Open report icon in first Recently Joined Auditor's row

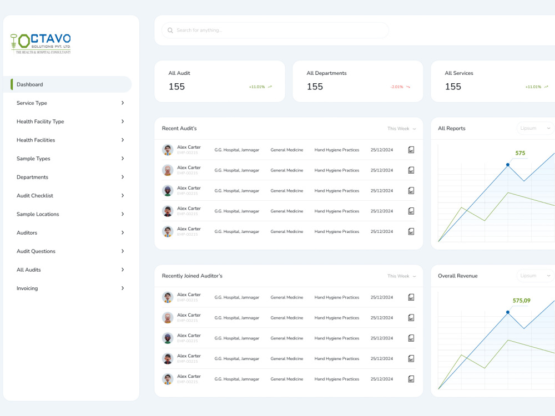click(411, 297)
